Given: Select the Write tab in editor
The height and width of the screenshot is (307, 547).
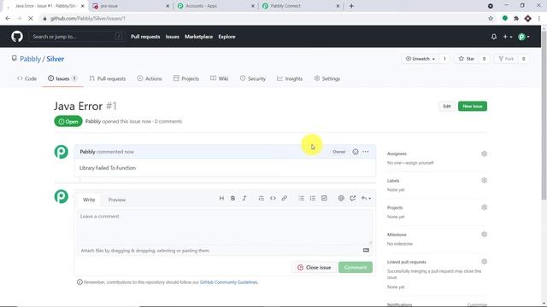Looking at the screenshot, I should point(89,200).
